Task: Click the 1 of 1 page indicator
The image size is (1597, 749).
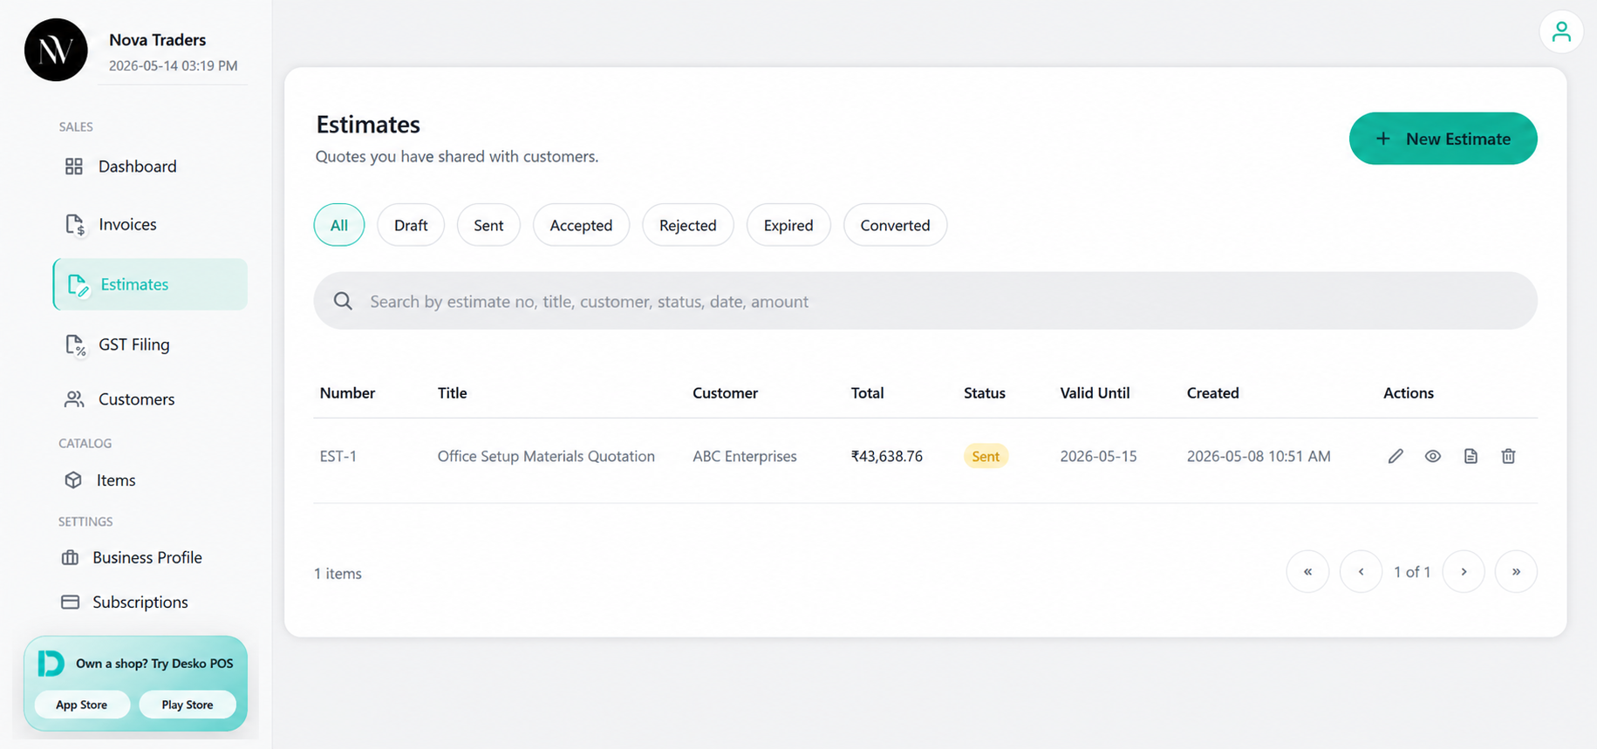Action: coord(1412,572)
